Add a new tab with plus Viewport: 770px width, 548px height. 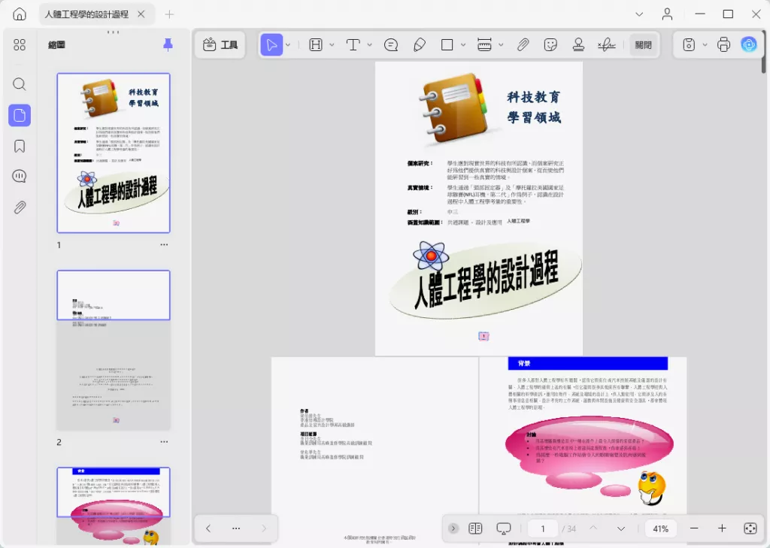tap(169, 14)
